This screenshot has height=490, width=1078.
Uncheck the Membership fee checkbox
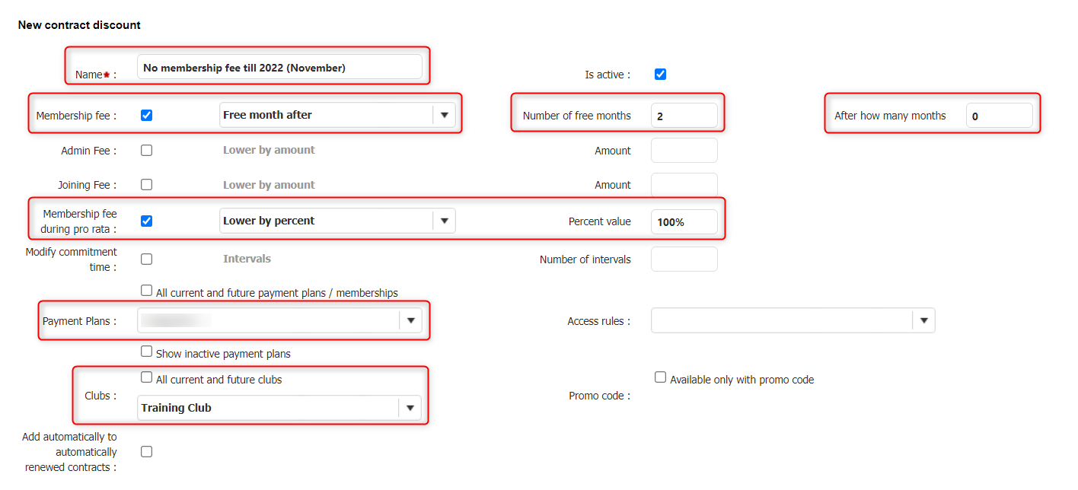pyautogui.click(x=147, y=116)
